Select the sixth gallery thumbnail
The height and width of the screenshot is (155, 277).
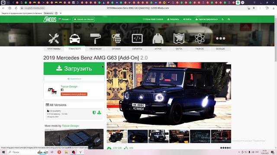tap(221, 136)
